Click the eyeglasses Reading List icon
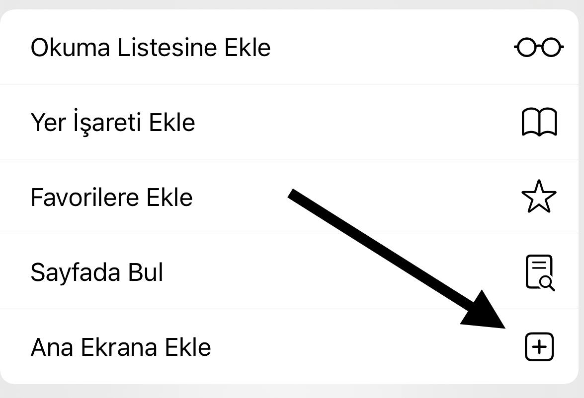 click(539, 48)
